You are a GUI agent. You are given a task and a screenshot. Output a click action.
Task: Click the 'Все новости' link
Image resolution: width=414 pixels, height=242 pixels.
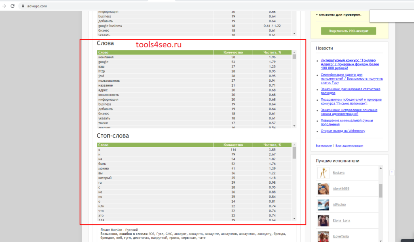[x=323, y=146]
